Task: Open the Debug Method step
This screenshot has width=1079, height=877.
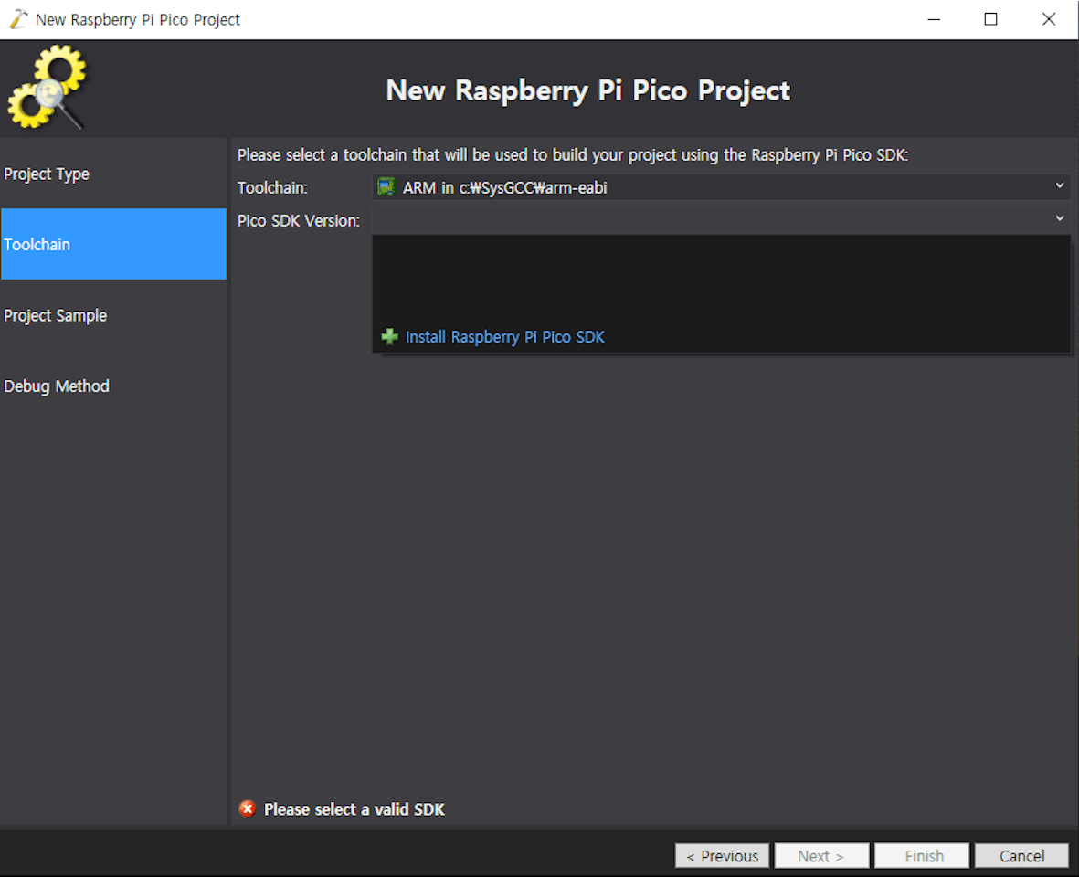Action: 57,386
